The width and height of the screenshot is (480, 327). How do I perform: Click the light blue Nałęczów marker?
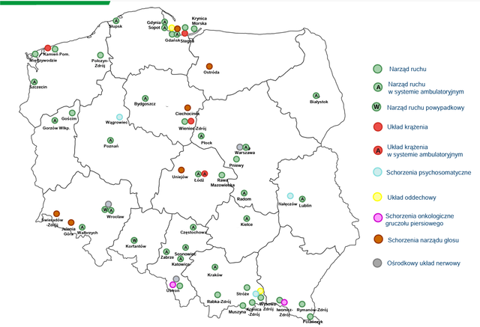[290, 196]
